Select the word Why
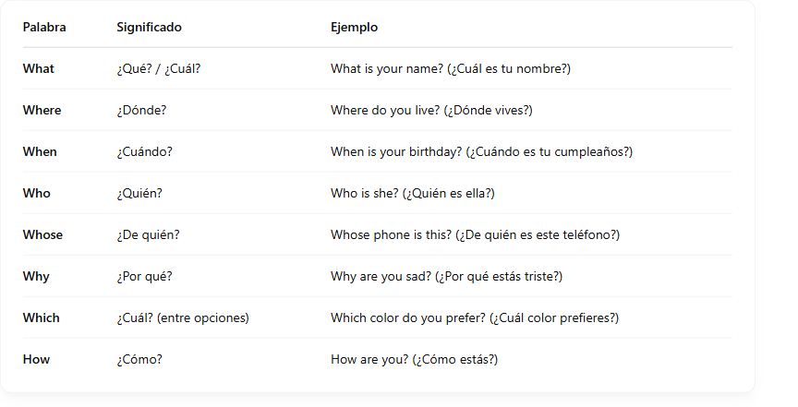This screenshot has width=798, height=407. 36,276
